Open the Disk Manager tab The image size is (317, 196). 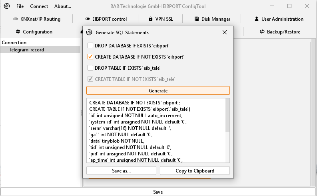click(x=212, y=19)
